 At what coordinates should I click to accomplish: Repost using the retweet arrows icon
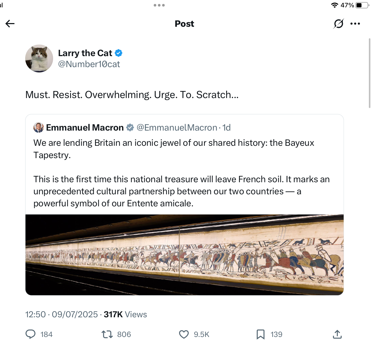click(x=107, y=334)
